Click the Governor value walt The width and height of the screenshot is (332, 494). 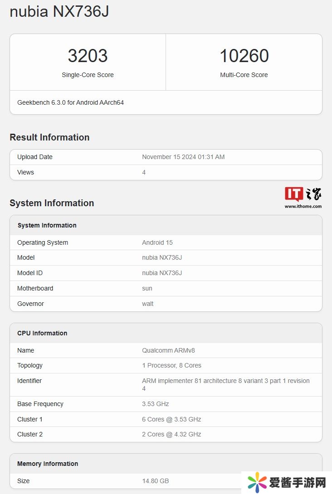coord(147,304)
